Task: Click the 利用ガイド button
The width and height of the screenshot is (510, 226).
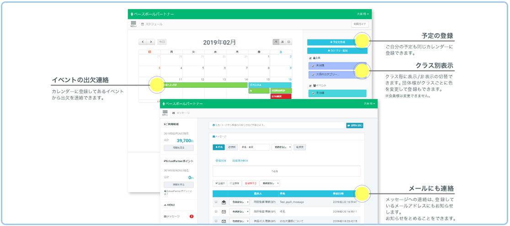Action: coord(359,24)
